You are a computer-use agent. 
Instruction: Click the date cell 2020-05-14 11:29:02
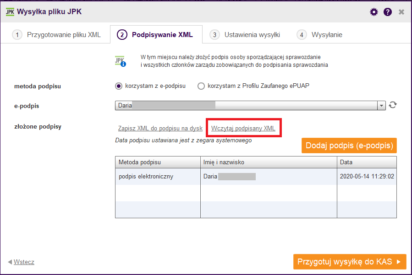pos(367,176)
